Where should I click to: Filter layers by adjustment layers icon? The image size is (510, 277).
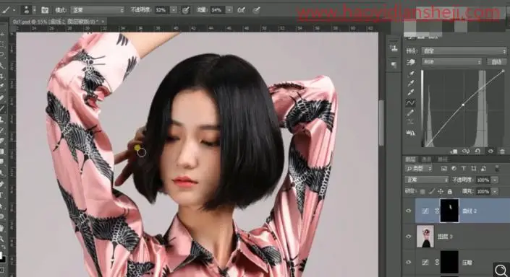pos(454,169)
